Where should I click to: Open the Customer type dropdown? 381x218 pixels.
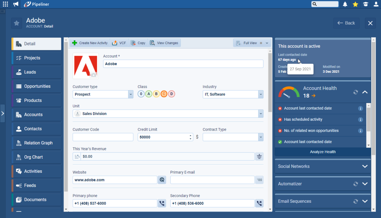[130, 94]
